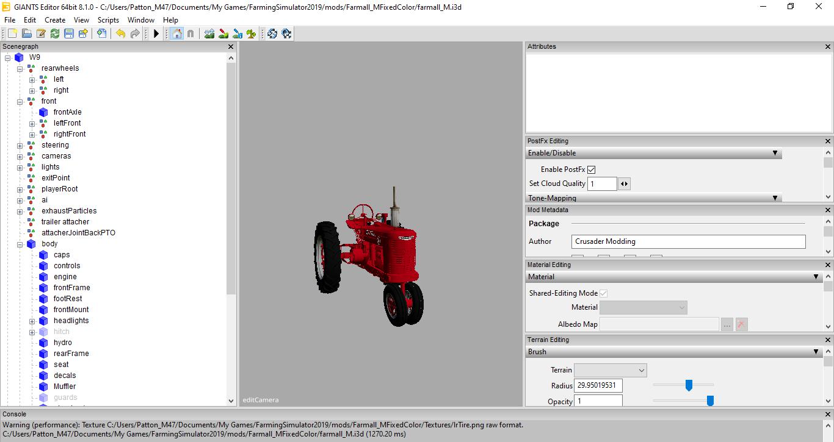Image resolution: width=834 pixels, height=442 pixels.
Task: Click the brush Radius slider handle
Action: (689, 385)
